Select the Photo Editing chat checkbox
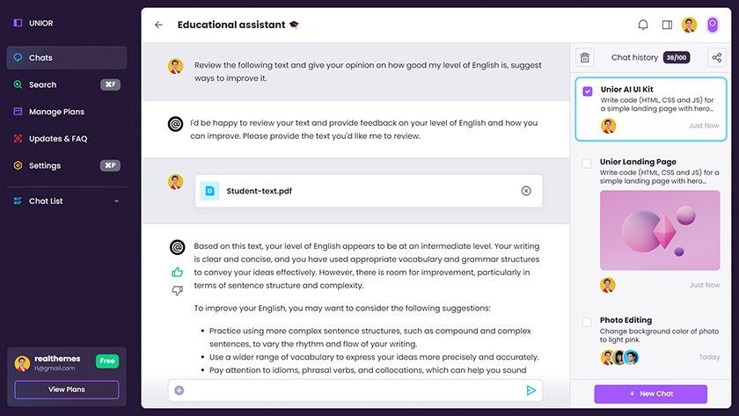Viewport: 739px width, 416px height. 588,322
